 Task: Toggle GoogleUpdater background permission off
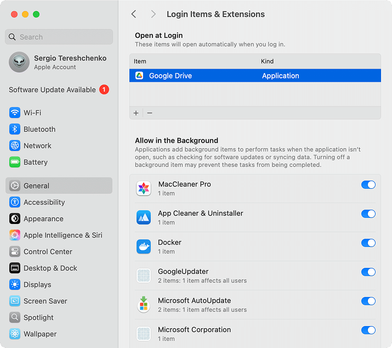pos(368,272)
